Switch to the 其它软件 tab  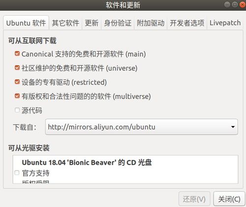(x=65, y=23)
